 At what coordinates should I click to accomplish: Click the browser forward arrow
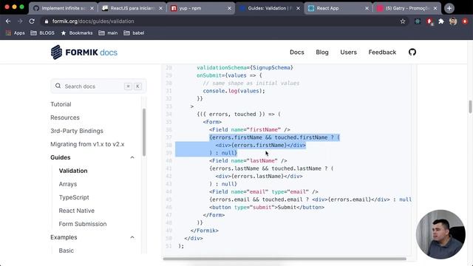[x=20, y=21]
